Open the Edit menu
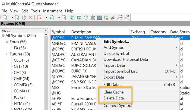 (25, 11)
